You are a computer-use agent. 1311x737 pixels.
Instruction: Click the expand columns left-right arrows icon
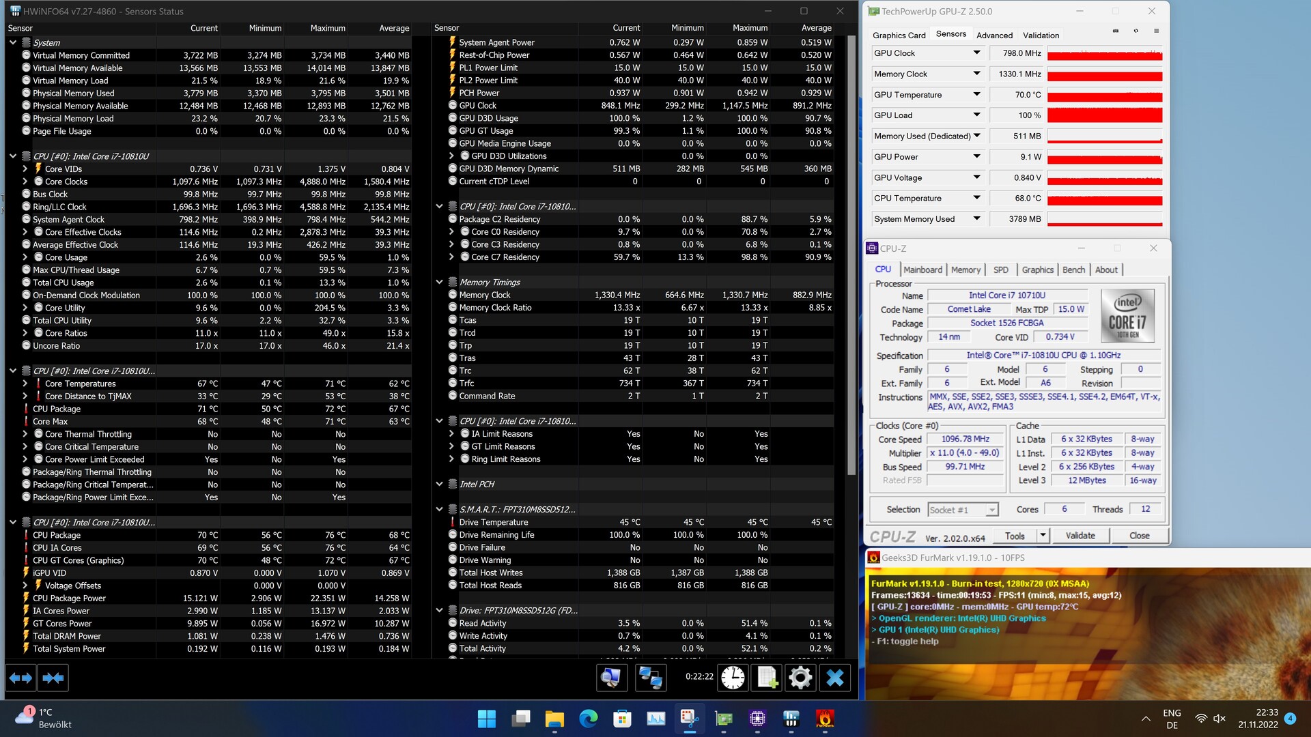(20, 678)
